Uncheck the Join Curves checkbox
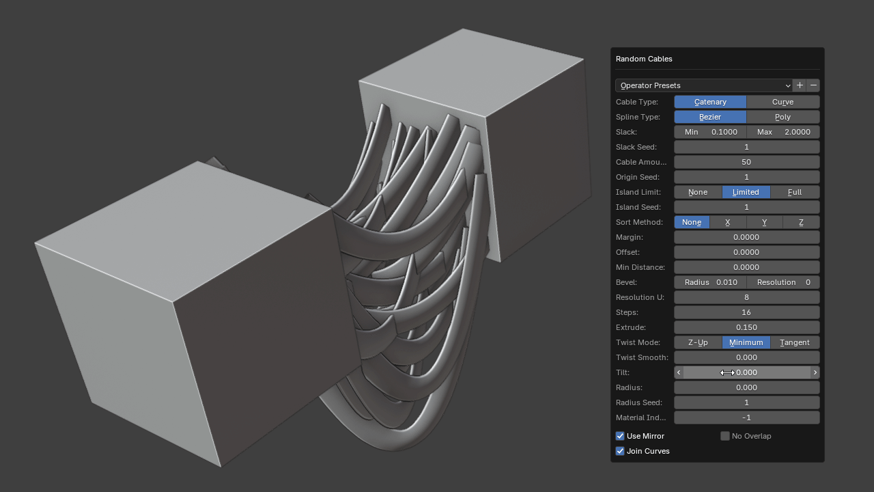The height and width of the screenshot is (492, 874). (620, 451)
